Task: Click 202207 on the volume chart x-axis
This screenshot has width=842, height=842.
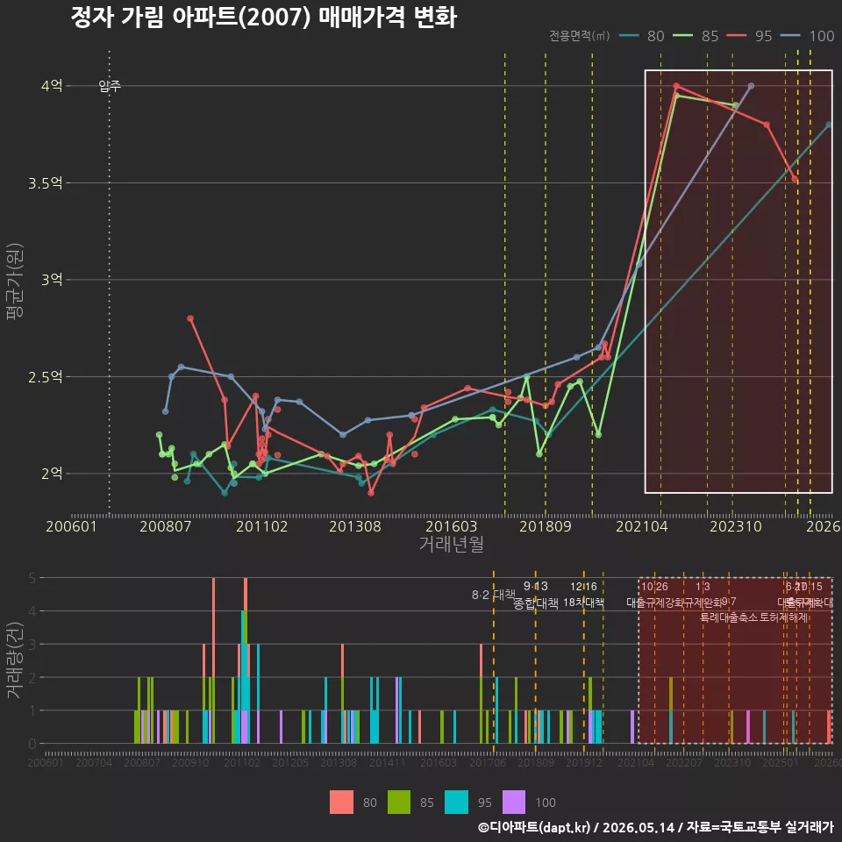Action: pos(684,762)
